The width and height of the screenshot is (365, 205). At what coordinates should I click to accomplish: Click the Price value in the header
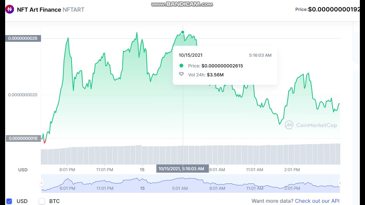point(334,9)
